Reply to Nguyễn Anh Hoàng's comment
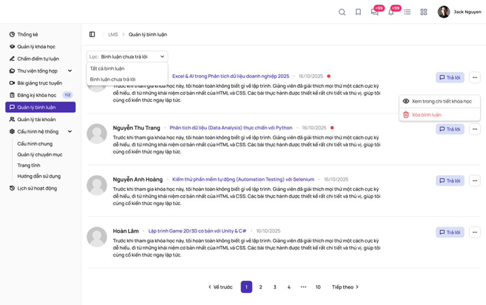The image size is (486, 305). (x=450, y=181)
